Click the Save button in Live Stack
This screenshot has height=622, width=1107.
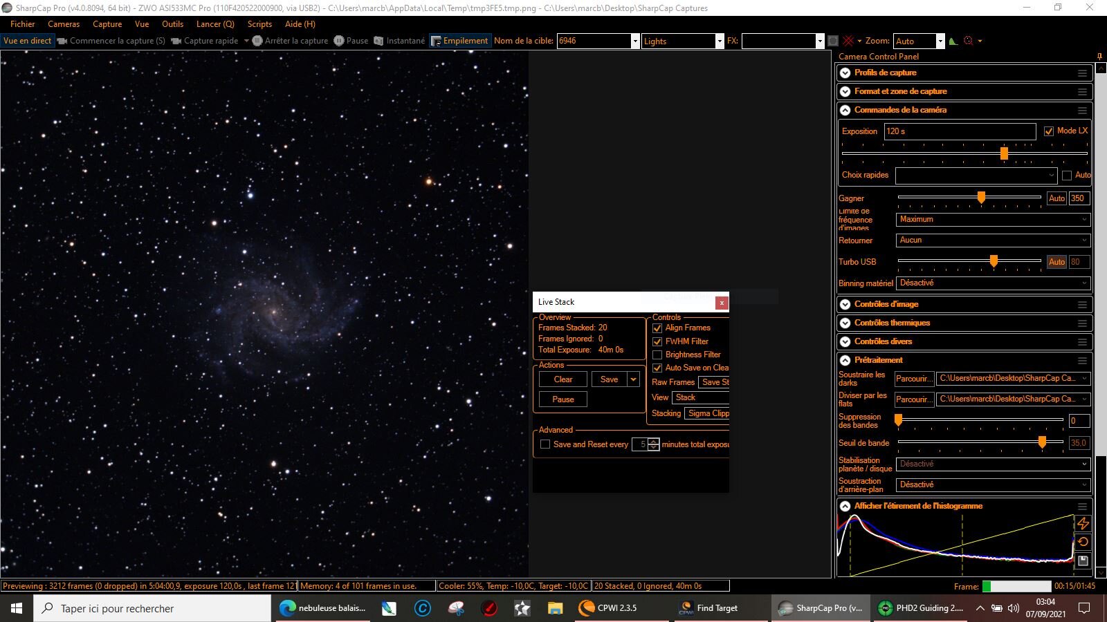(x=609, y=379)
